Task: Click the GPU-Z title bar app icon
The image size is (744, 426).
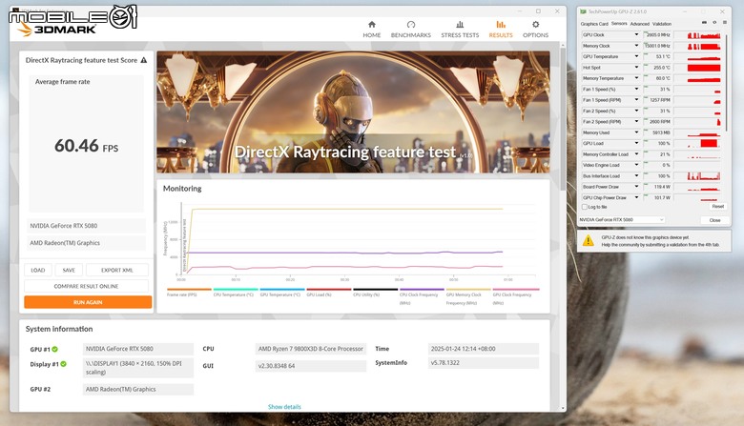Action: [584, 11]
